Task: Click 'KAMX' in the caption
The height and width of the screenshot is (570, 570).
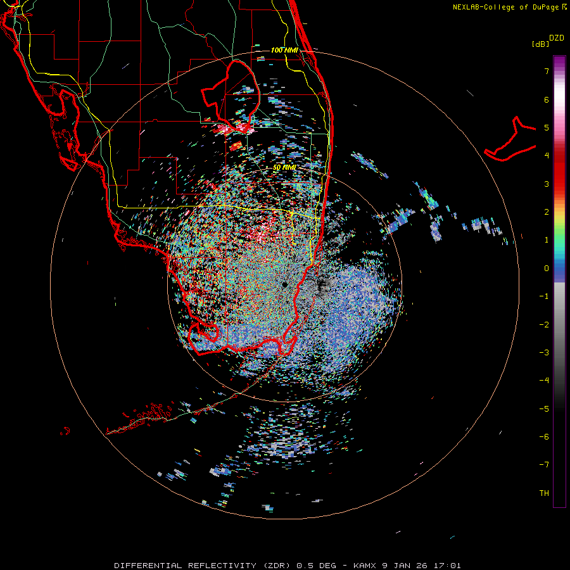Action: coord(365,566)
